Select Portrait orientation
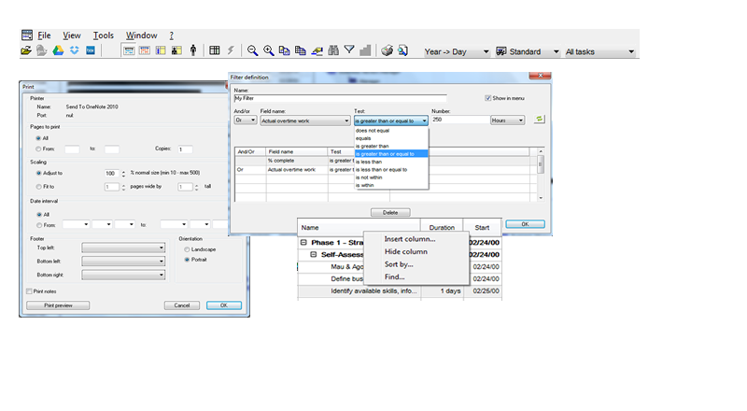The image size is (747, 411). pos(187,260)
